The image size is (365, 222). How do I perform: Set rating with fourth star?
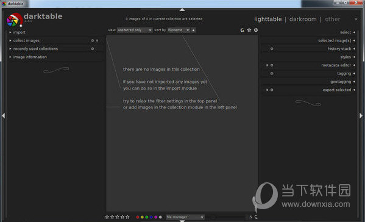(x=122, y=217)
